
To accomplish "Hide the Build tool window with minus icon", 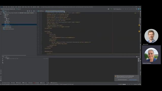I will click(139, 57).
